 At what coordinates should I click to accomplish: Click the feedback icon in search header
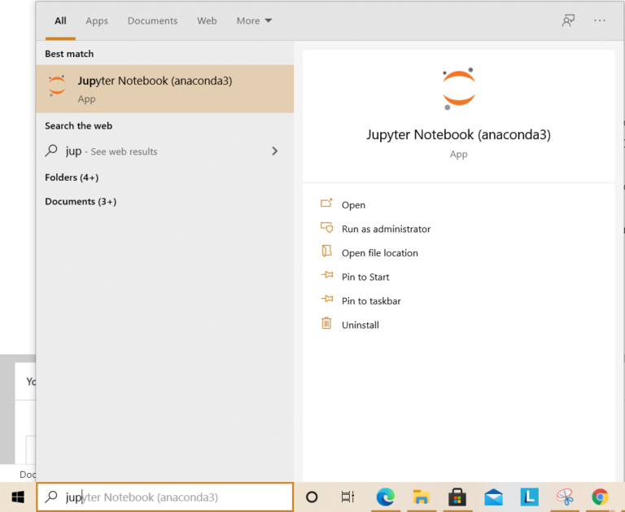568,20
